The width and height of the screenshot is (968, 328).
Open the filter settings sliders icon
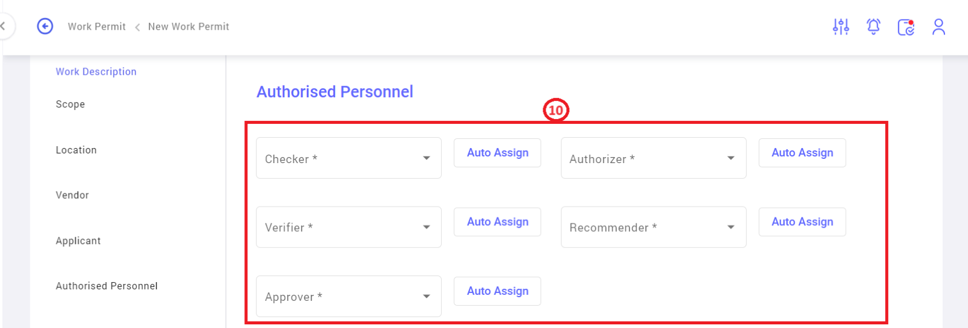coord(841,27)
